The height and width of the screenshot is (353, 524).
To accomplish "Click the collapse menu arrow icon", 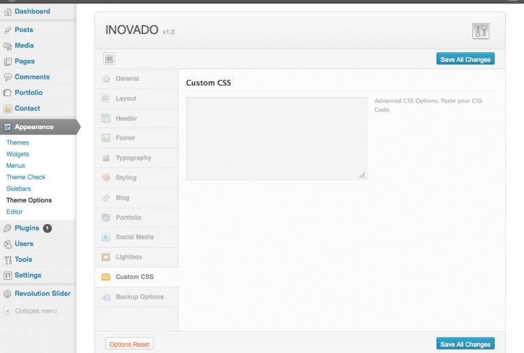I will click(x=7, y=311).
